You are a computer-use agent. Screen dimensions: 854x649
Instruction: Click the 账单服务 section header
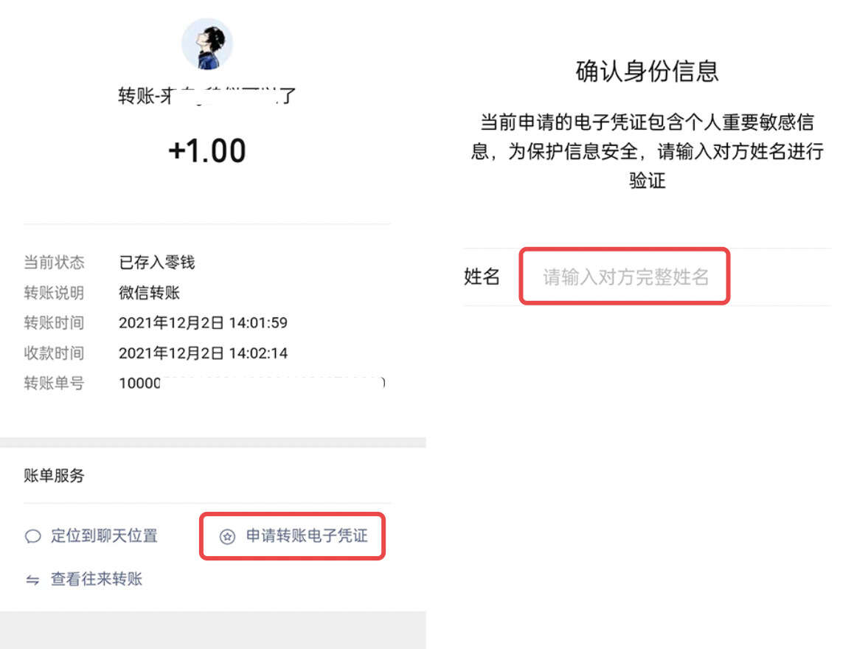pyautogui.click(x=54, y=475)
